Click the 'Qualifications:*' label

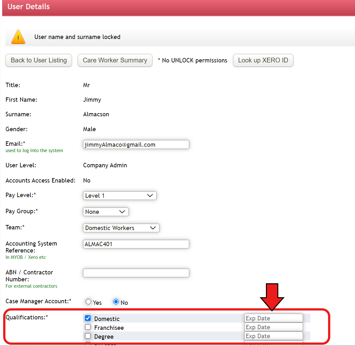(27, 317)
